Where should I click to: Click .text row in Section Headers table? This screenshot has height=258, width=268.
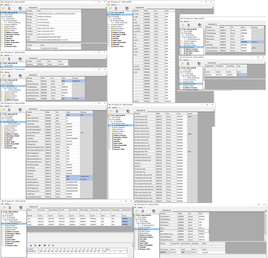[79, 219]
